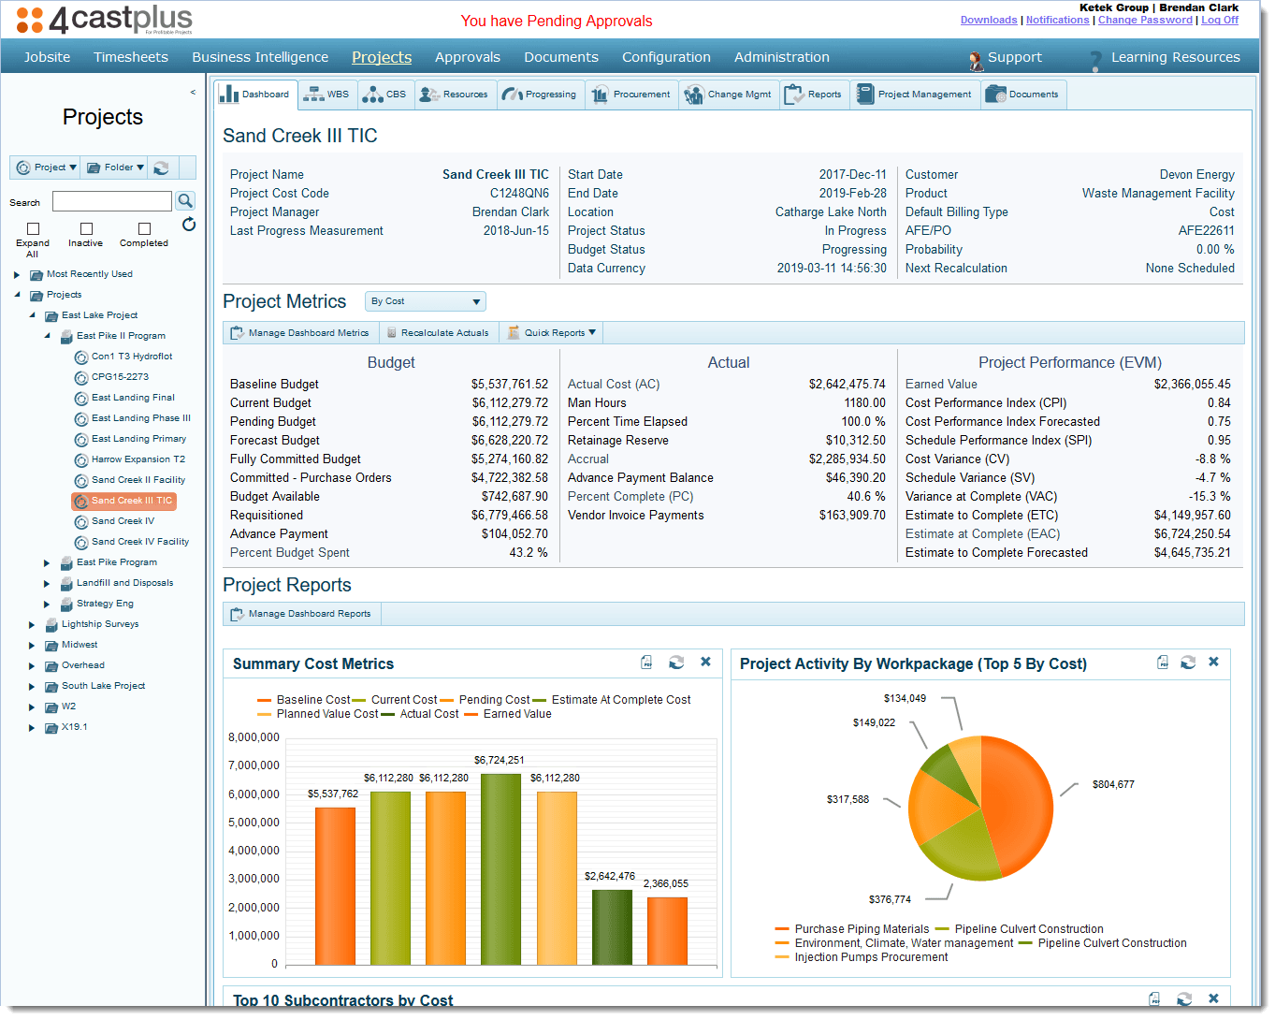Refresh the Project Activity By Workpackage chart
Screen dimensions: 1275x1020
tap(1188, 663)
